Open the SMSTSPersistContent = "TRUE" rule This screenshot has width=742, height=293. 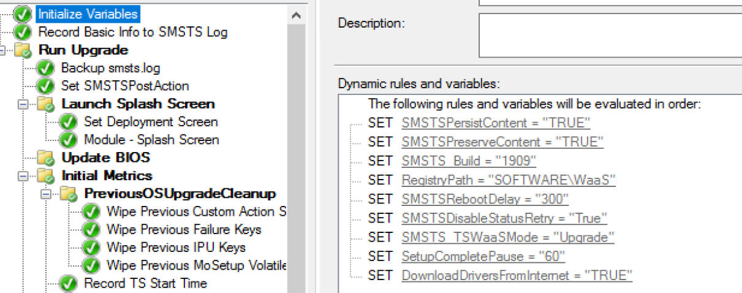click(496, 123)
